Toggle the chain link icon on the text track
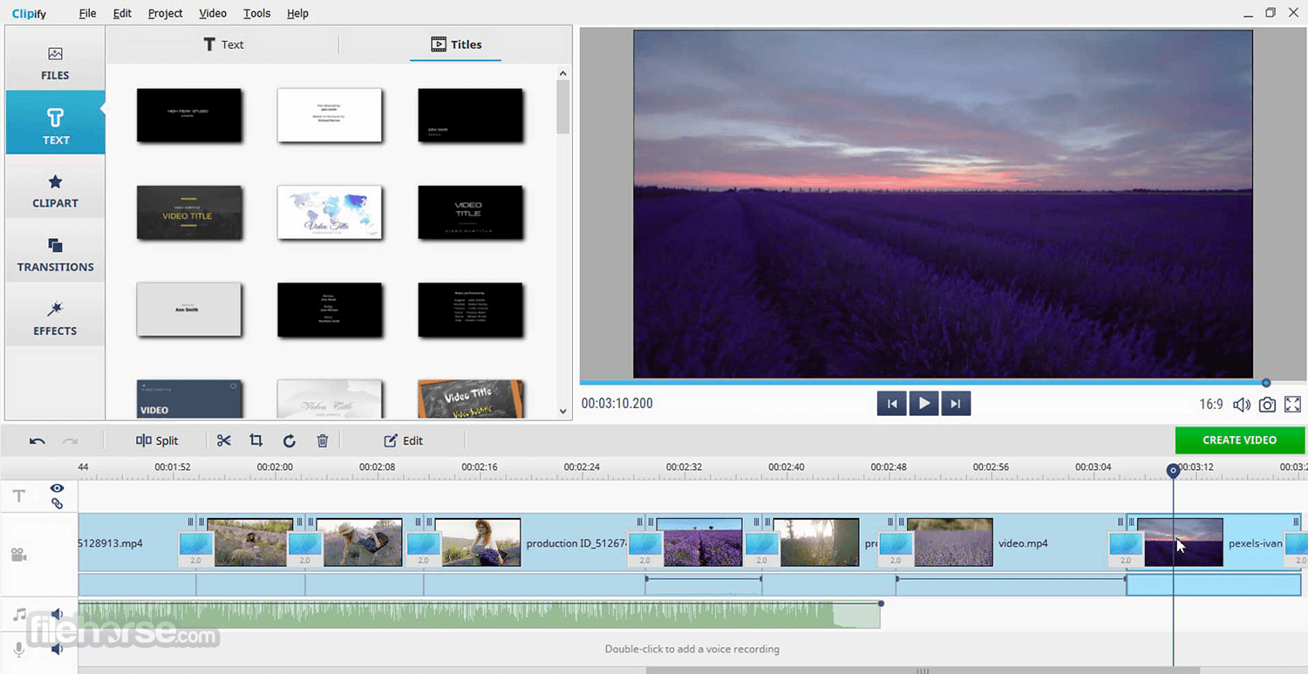 pos(57,503)
